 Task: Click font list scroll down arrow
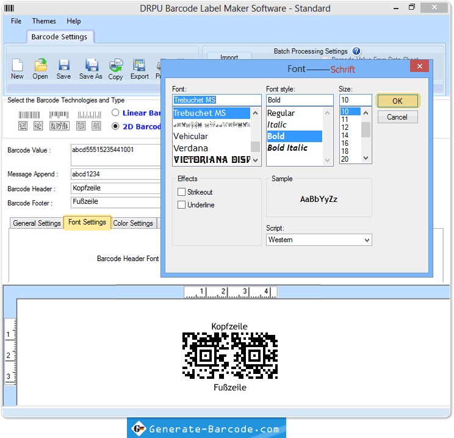coord(255,160)
